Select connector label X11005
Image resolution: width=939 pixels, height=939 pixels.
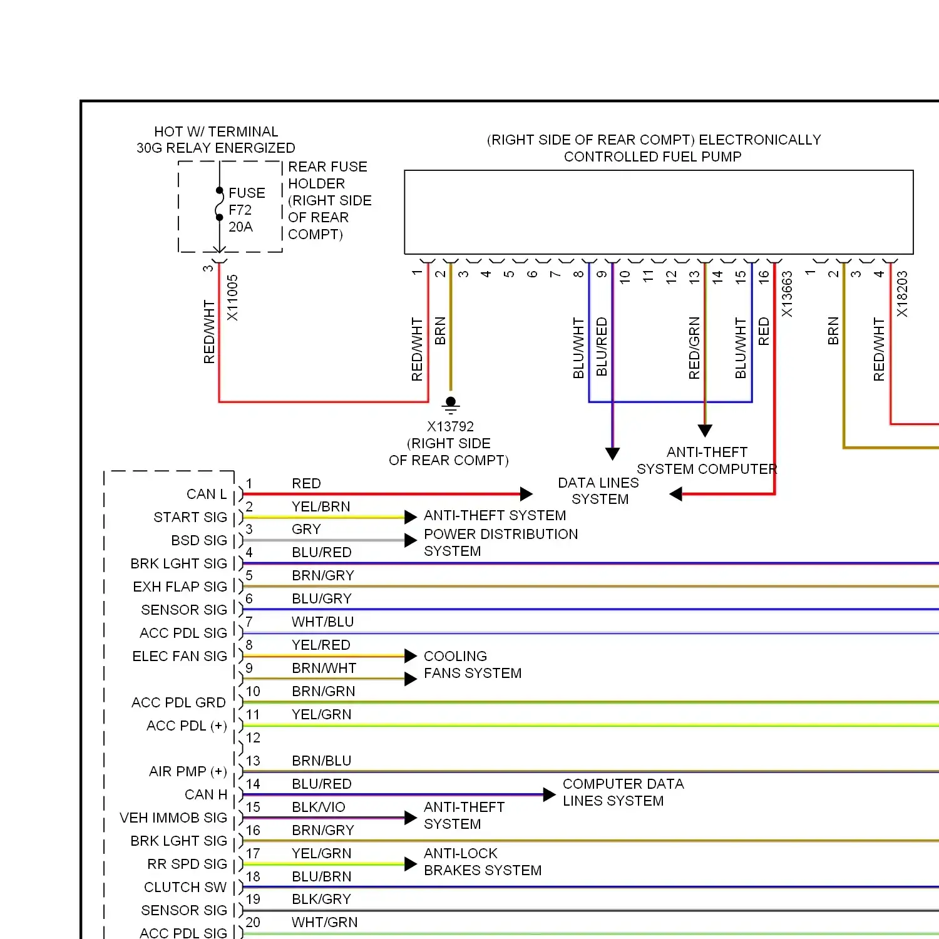pyautogui.click(x=232, y=298)
